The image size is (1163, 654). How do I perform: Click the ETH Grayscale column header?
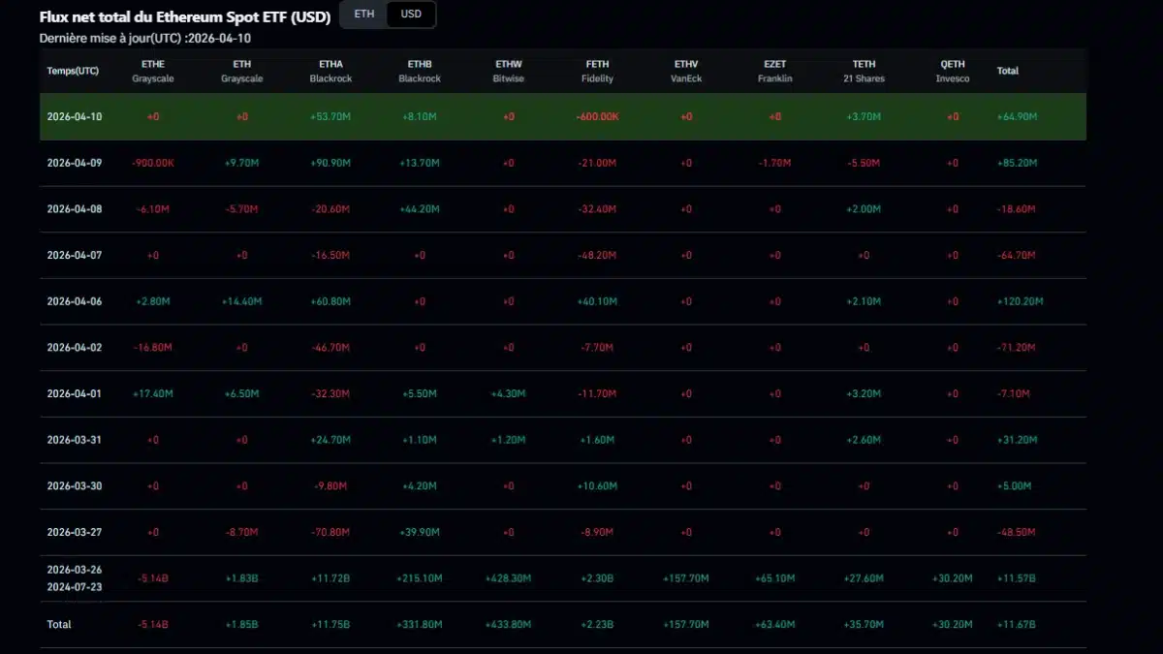(x=241, y=71)
